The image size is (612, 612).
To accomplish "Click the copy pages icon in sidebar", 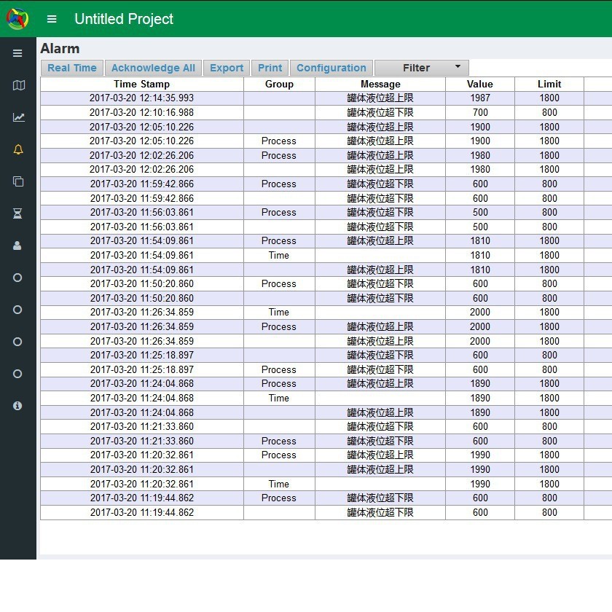I will (18, 181).
